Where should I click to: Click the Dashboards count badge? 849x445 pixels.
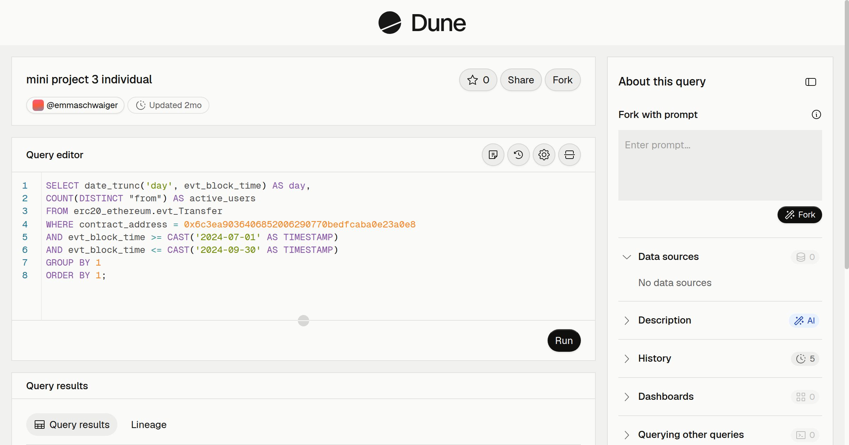coord(805,397)
